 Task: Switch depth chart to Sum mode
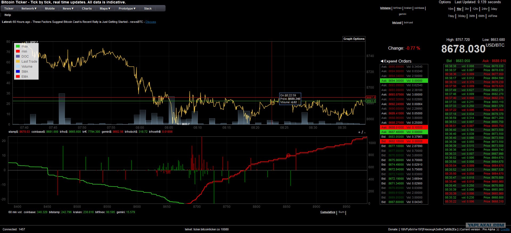pos(341,212)
